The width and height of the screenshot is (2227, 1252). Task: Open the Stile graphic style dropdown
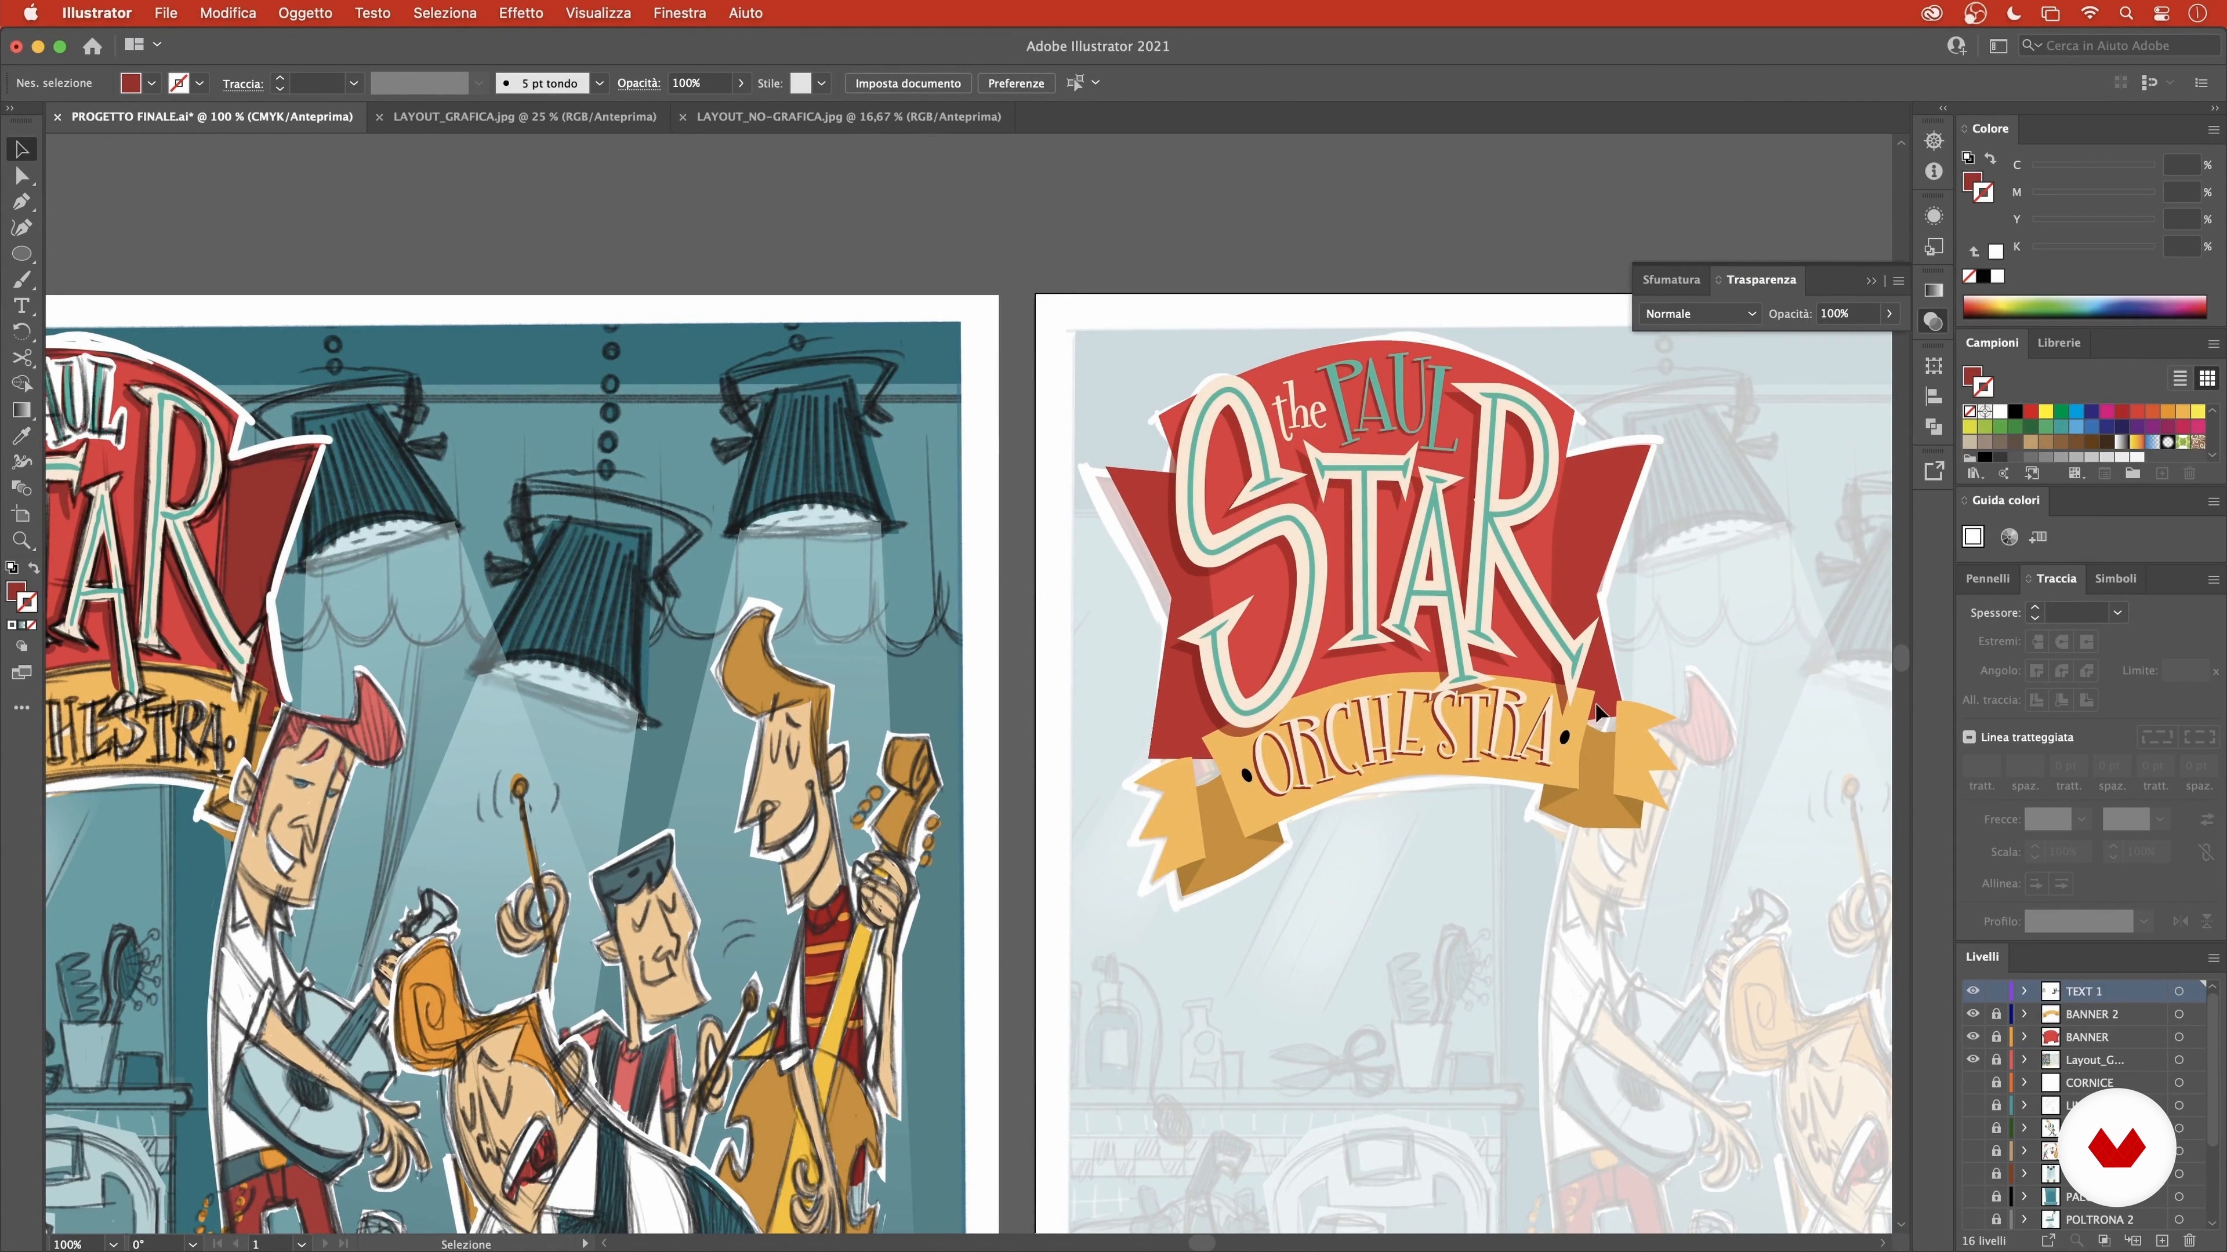[x=821, y=83]
